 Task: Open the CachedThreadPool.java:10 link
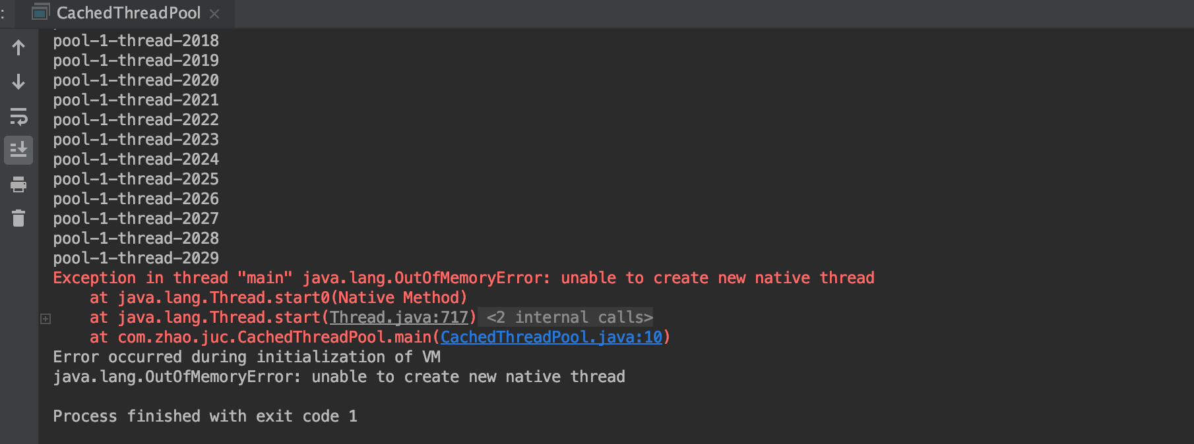click(x=551, y=337)
